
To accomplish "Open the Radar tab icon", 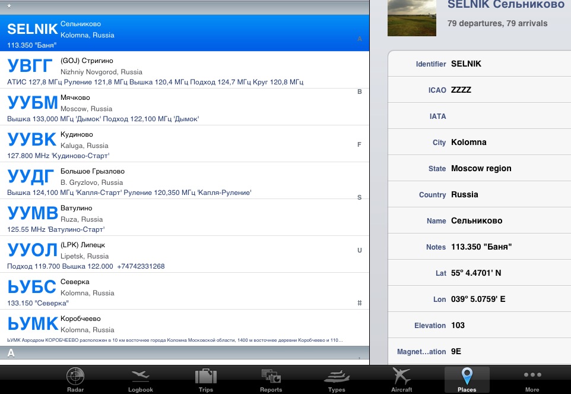I will click(x=75, y=377).
